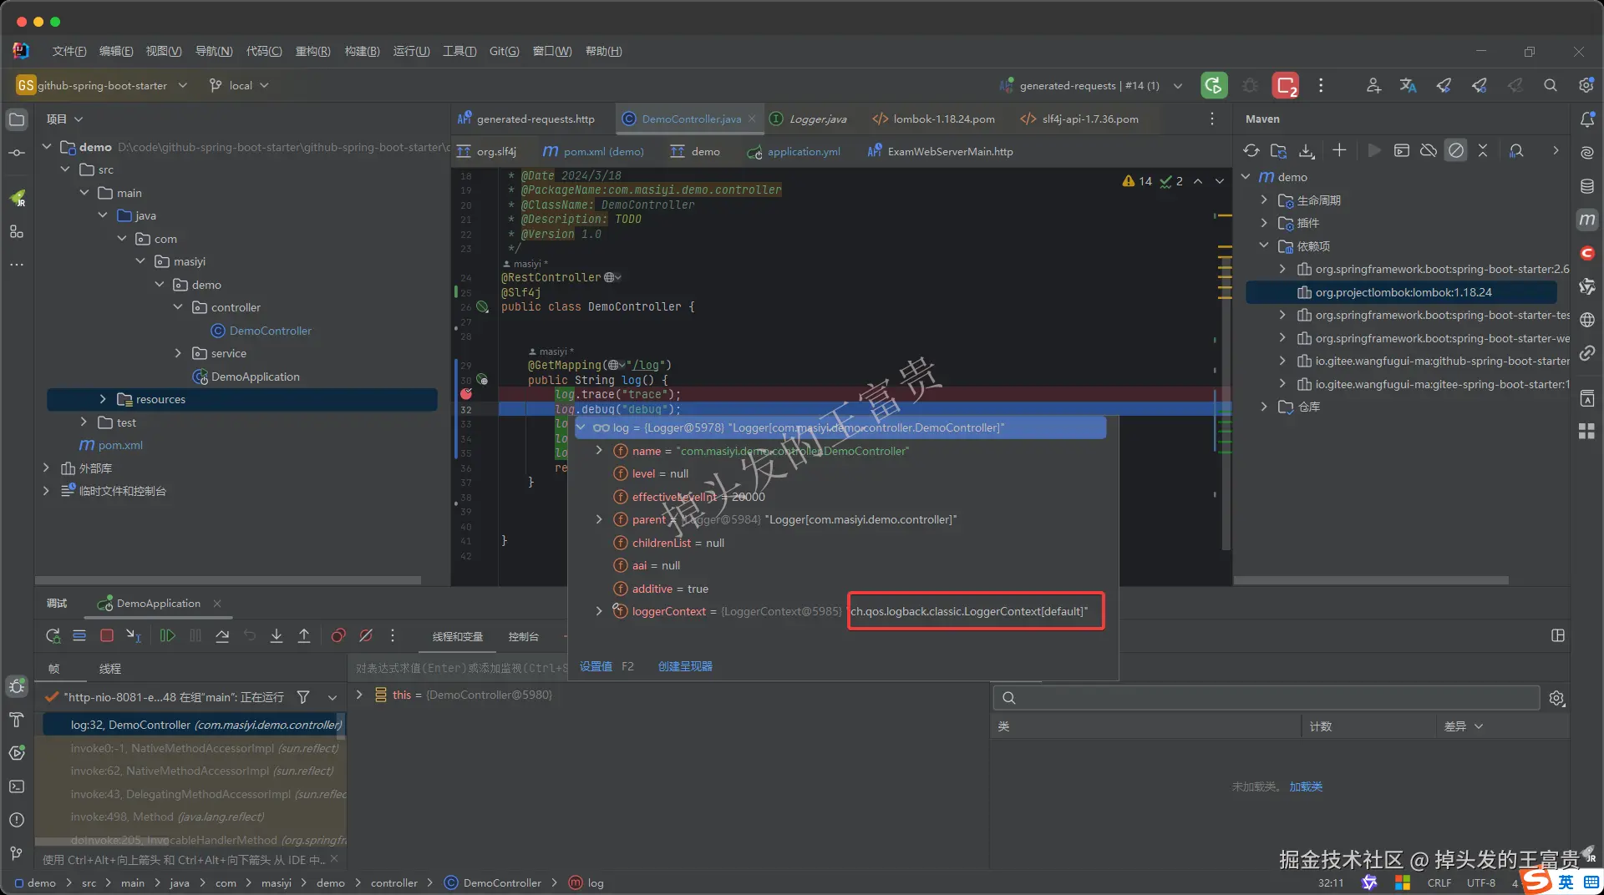Switch to application.yml editor tab
1604x895 pixels.
point(794,151)
